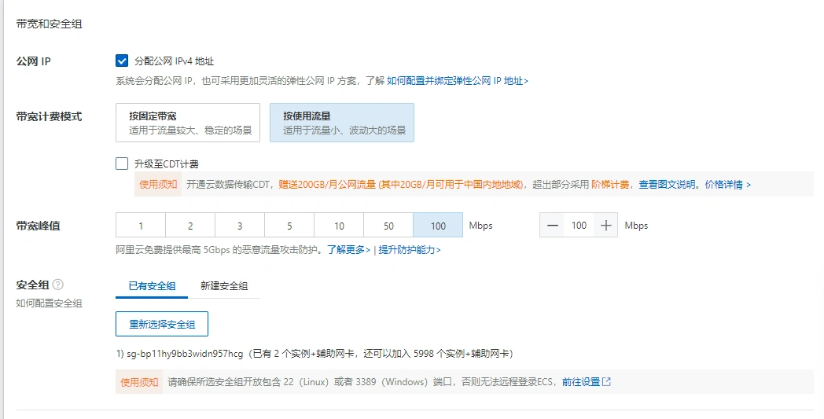824x419 pixels.
Task: Click the external link icon beside 前往设置
Action: [x=606, y=382]
